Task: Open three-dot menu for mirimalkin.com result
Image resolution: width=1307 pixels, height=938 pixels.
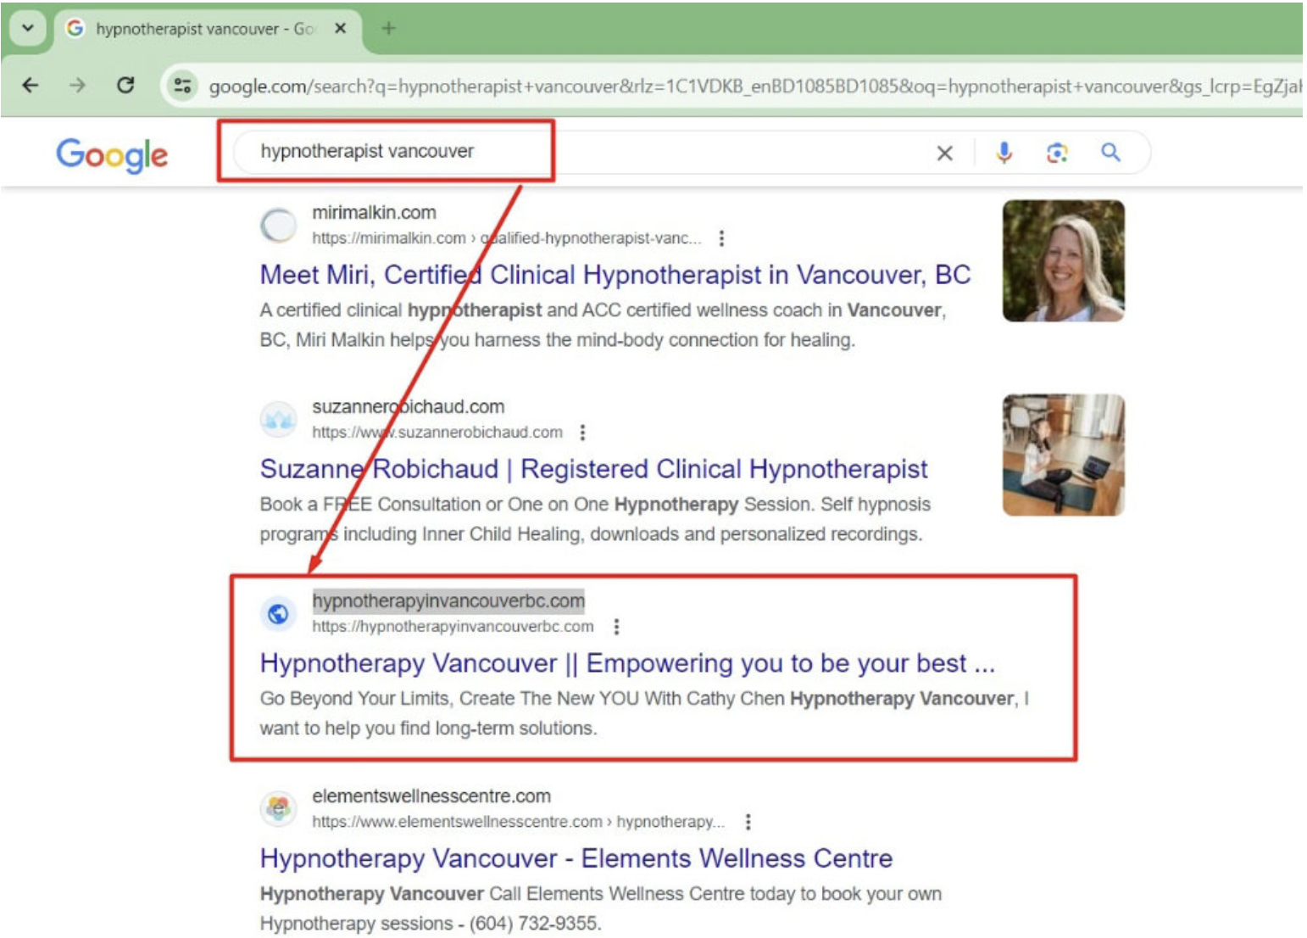Action: pyautogui.click(x=721, y=238)
